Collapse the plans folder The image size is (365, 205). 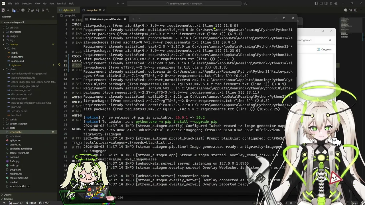pyautogui.click(x=29, y=69)
